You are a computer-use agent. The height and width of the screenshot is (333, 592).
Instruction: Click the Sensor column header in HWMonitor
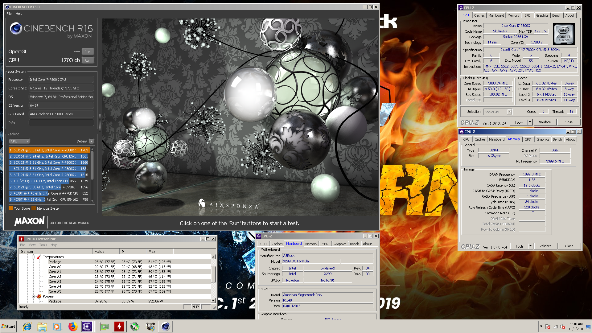(x=55, y=252)
